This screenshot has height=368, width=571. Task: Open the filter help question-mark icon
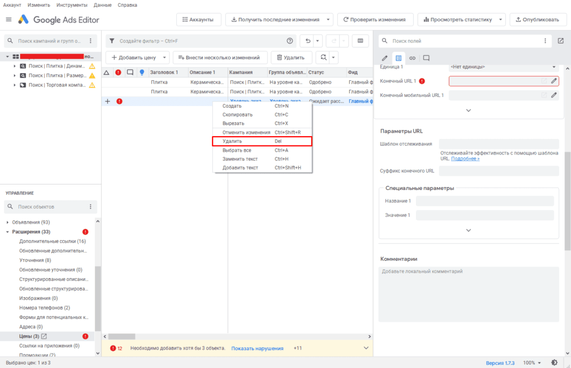(289, 41)
